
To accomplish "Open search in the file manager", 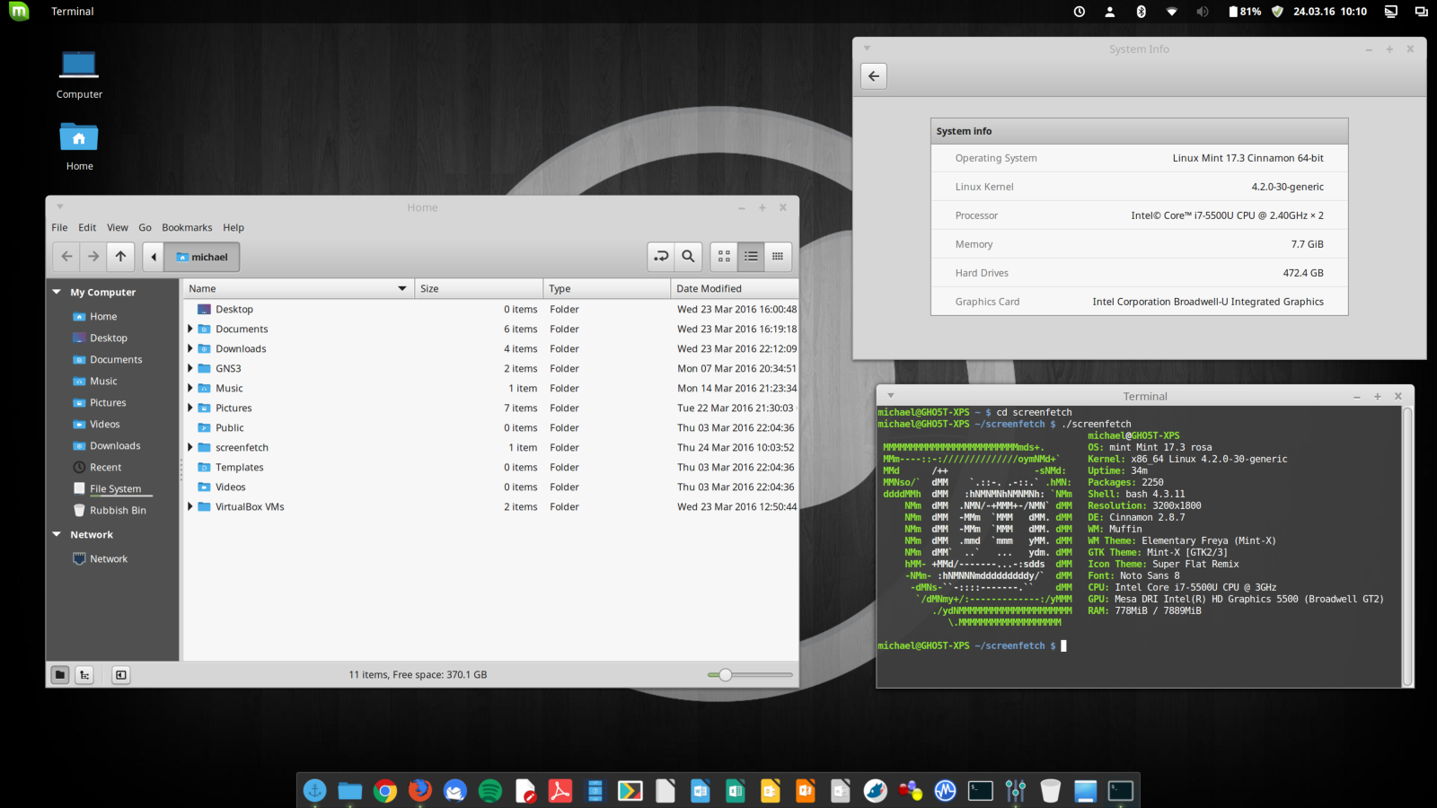I will (688, 257).
